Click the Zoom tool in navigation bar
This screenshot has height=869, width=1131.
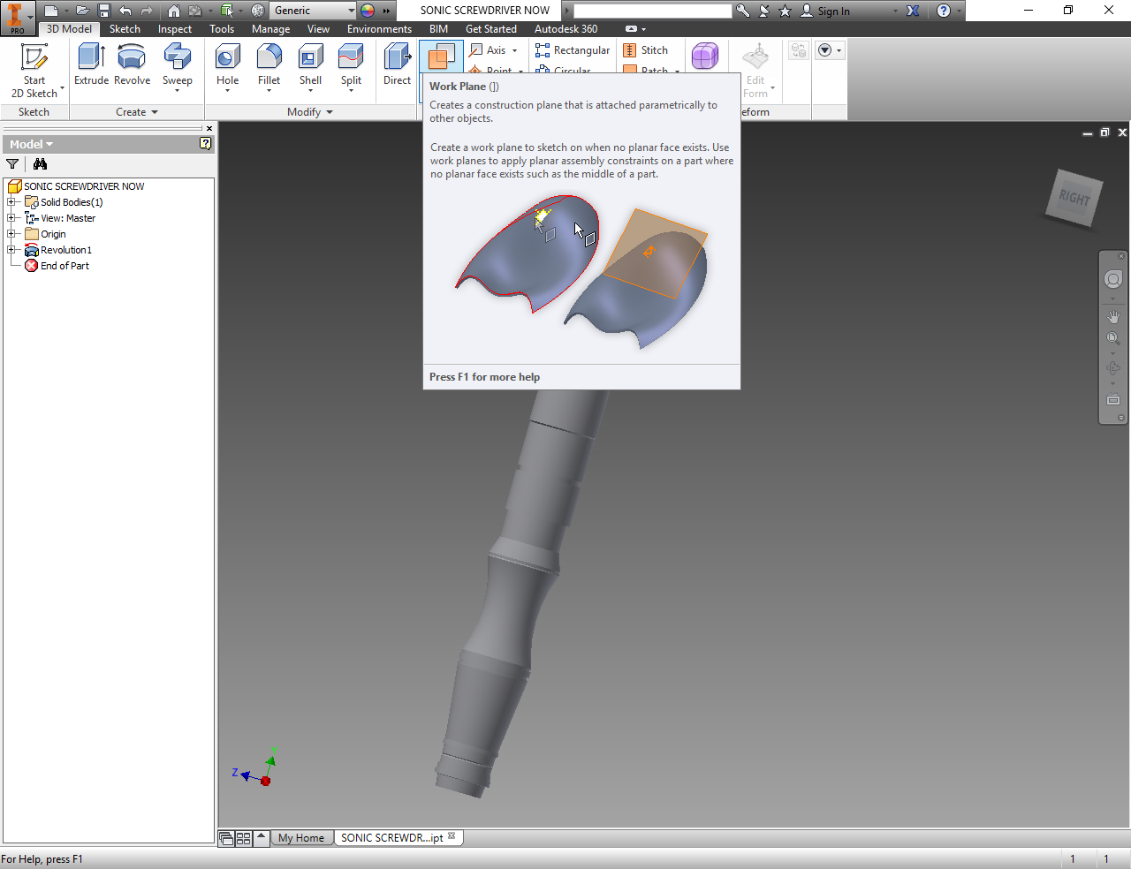[1113, 338]
